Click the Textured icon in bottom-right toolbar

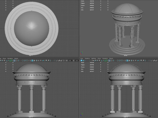click(134, 61)
